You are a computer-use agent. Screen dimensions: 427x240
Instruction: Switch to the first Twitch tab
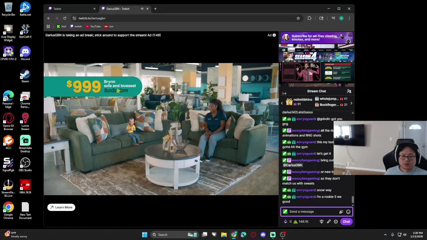[72, 9]
